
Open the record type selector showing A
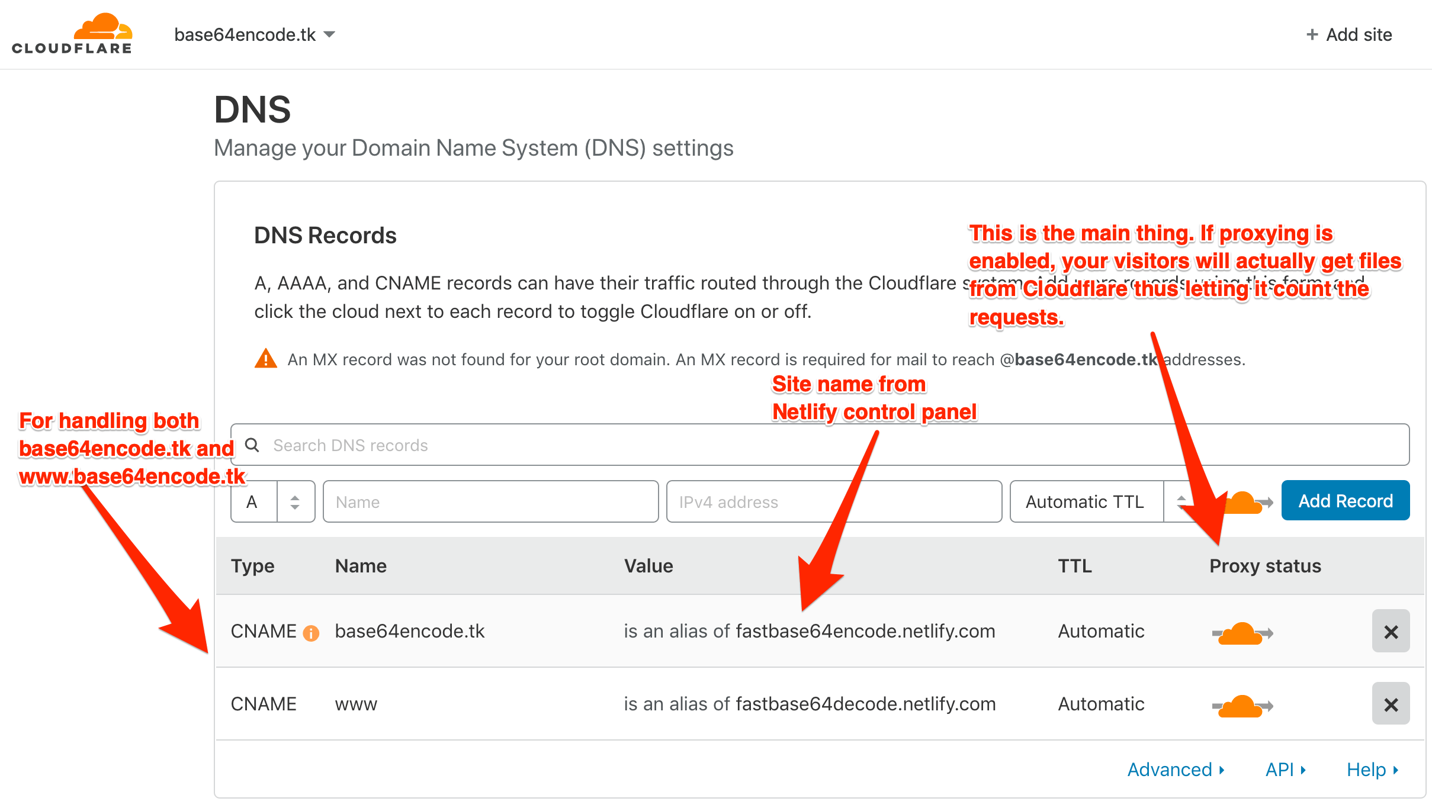253,501
